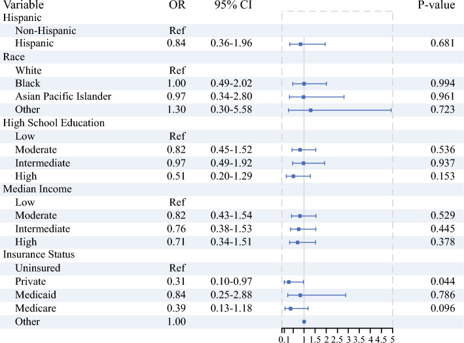Select the Race Other point estimate marker
This screenshot has height=343, width=464.
[x=310, y=110]
